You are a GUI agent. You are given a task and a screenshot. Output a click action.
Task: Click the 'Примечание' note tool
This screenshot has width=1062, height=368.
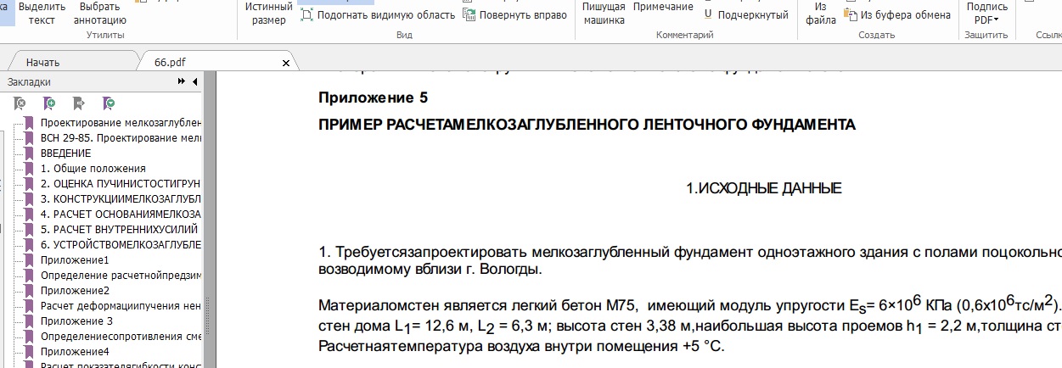click(663, 7)
